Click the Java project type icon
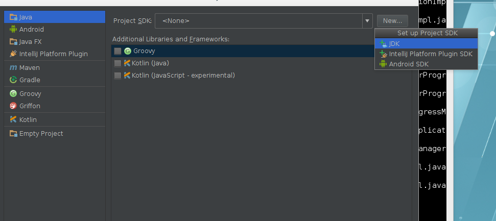This screenshot has width=496, height=221. pos(13,17)
